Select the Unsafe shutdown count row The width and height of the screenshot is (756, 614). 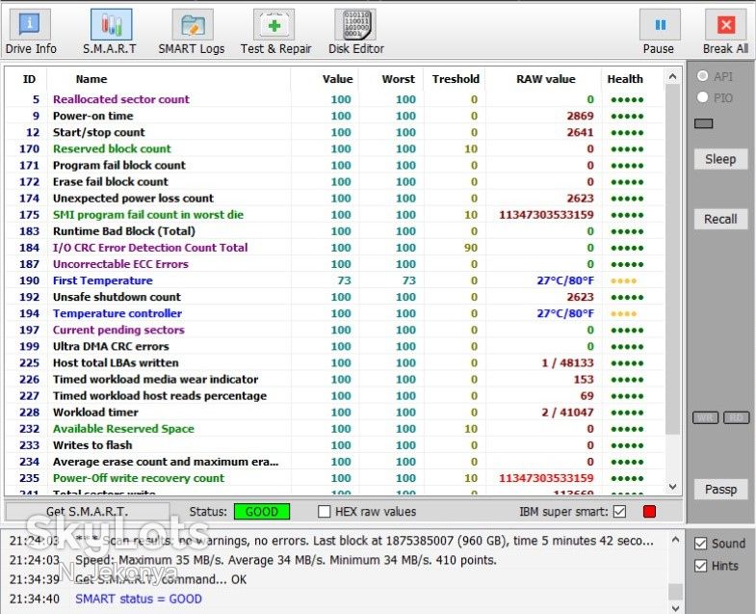[335, 297]
